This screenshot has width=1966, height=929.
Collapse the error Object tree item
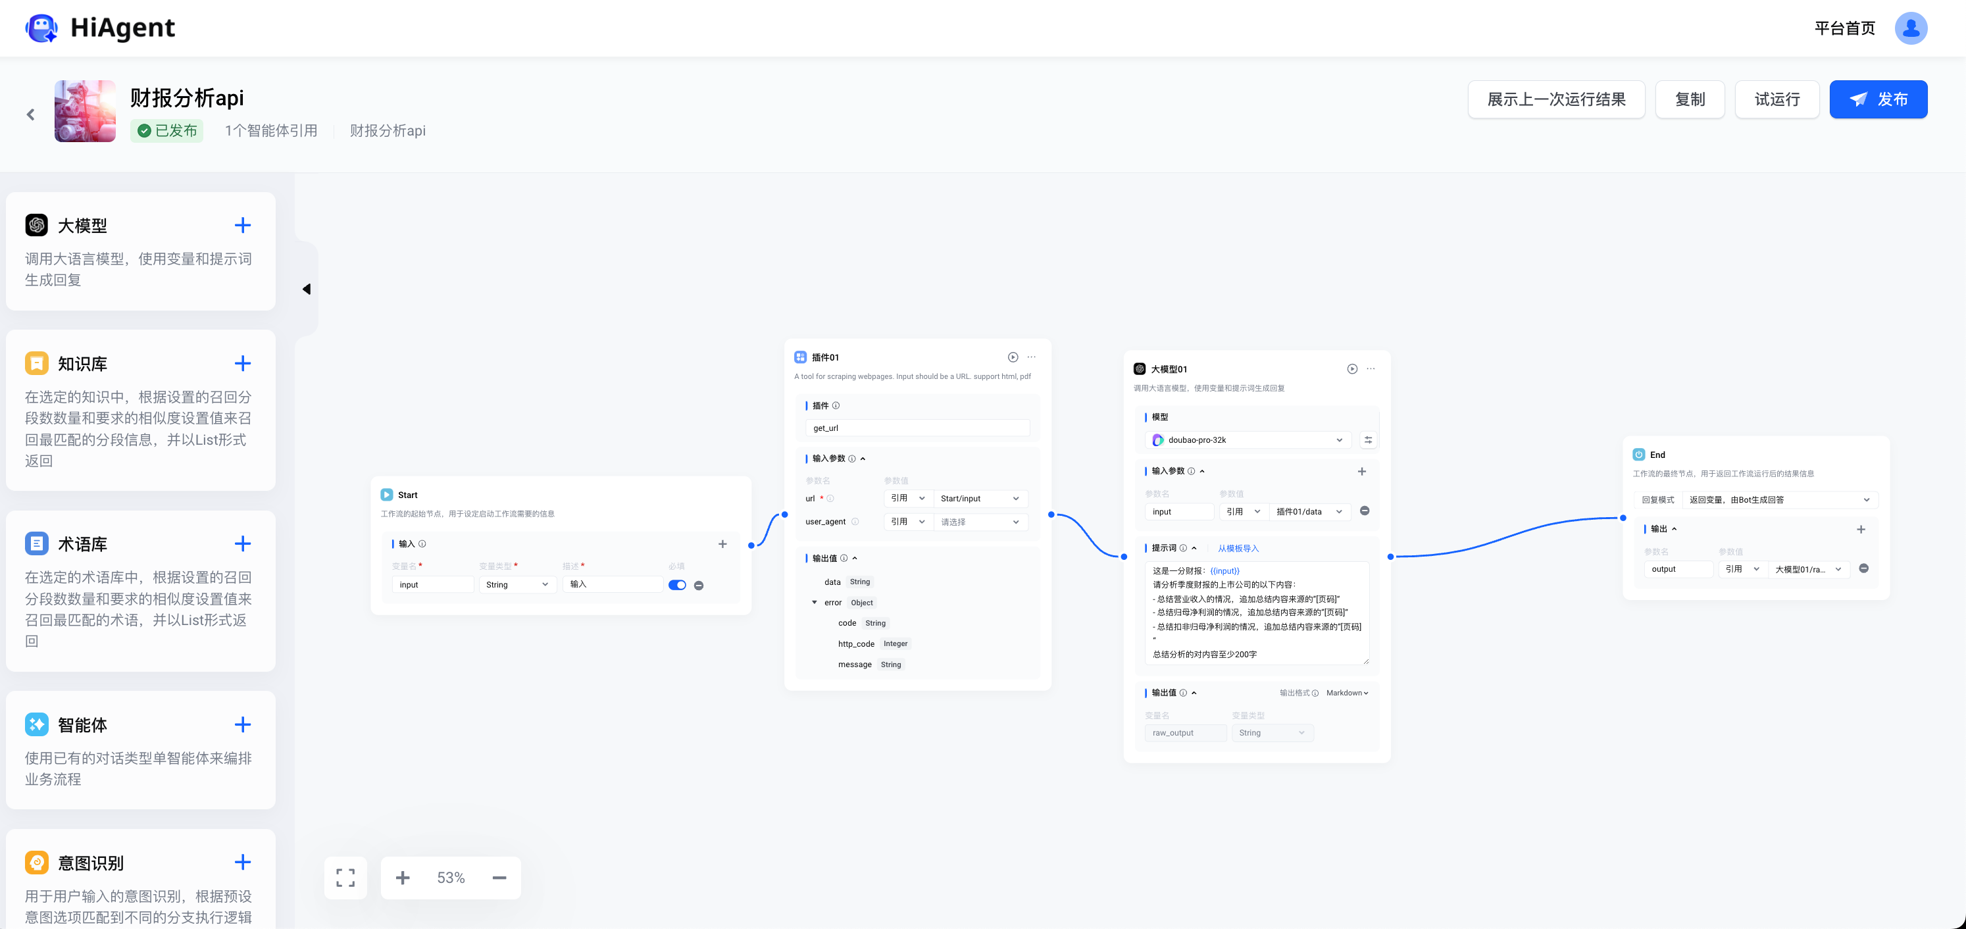click(815, 602)
